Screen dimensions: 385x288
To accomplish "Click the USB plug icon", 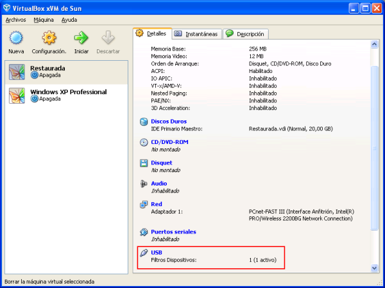I will pyautogui.click(x=144, y=253).
